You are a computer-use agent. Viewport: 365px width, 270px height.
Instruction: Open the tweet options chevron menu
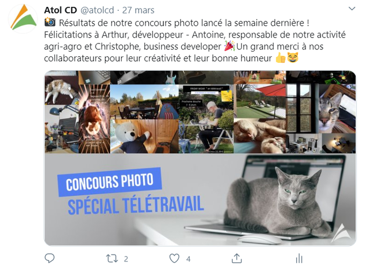tap(352, 9)
